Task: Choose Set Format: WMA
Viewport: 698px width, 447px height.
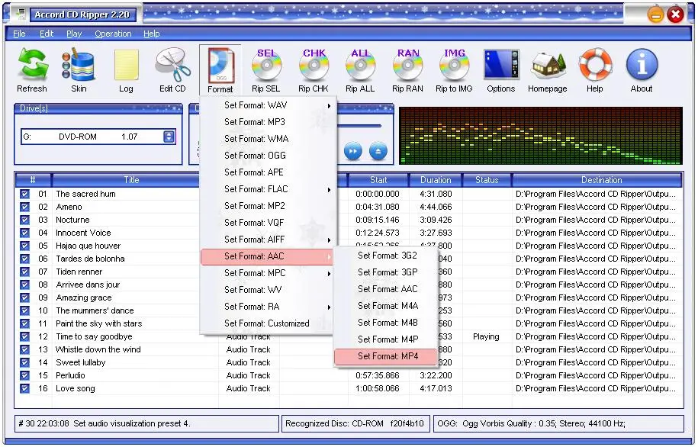Action: tap(269, 139)
